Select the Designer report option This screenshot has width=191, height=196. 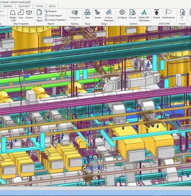pyautogui.click(x=50, y=11)
